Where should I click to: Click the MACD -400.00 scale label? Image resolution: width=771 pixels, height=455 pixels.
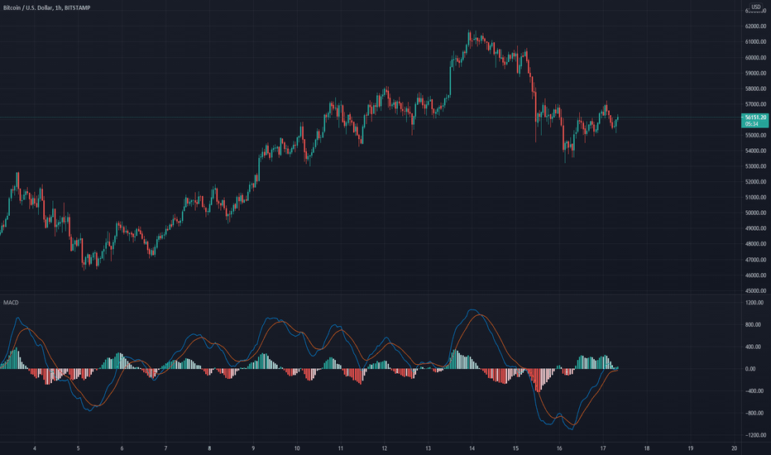pyautogui.click(x=754, y=391)
